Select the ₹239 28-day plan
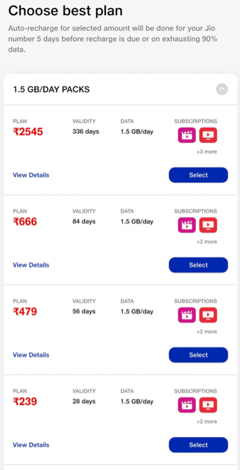This screenshot has width=240, height=470. pos(198,445)
